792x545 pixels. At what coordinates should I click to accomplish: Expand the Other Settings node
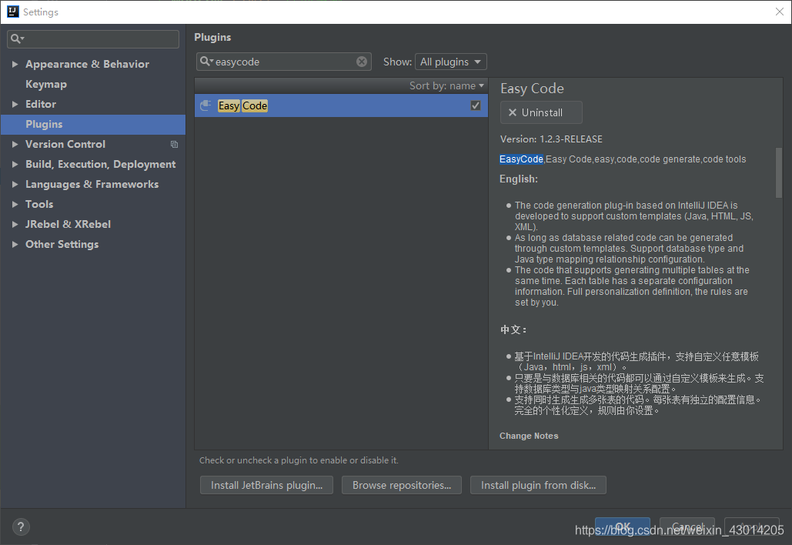pos(15,245)
